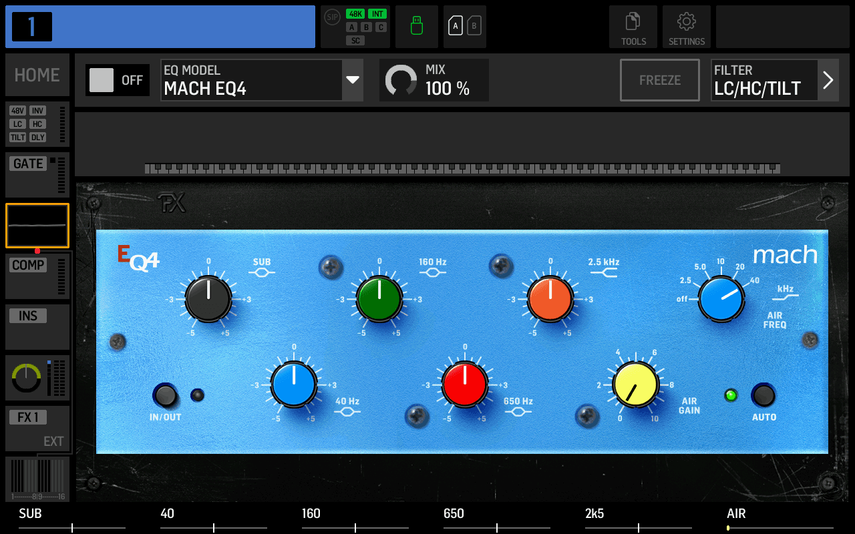The height and width of the screenshot is (534, 855).
Task: Open the EQ MODEL dropdown arrow
Action: (353, 80)
